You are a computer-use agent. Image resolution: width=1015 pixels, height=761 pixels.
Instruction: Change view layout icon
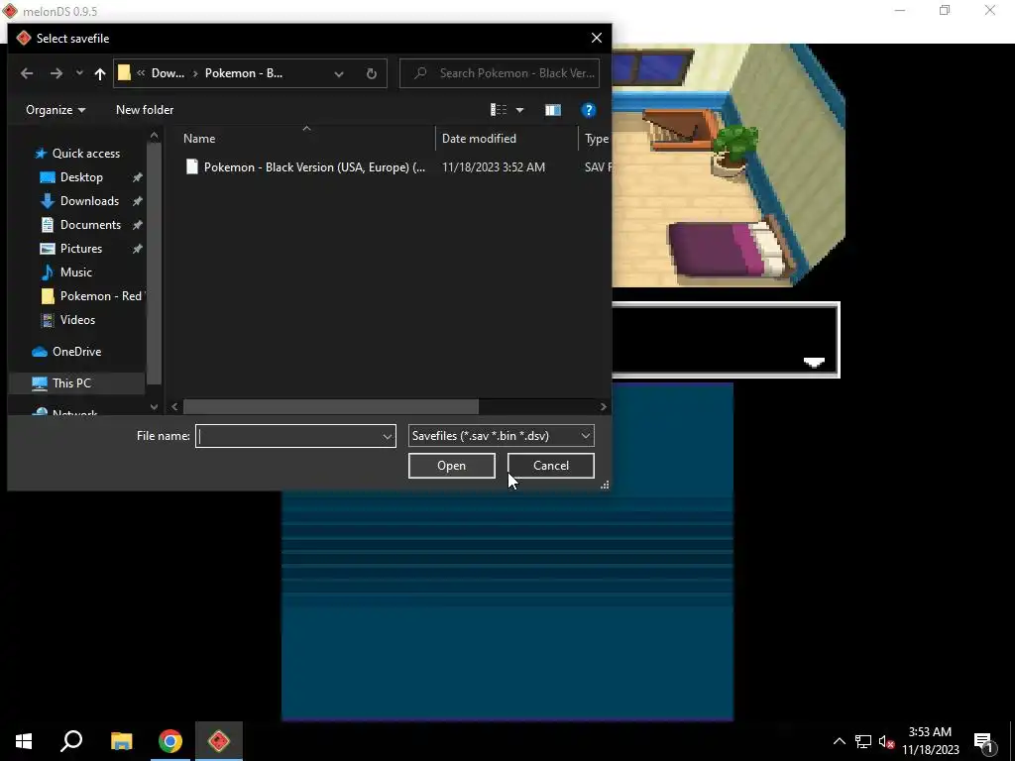[499, 110]
